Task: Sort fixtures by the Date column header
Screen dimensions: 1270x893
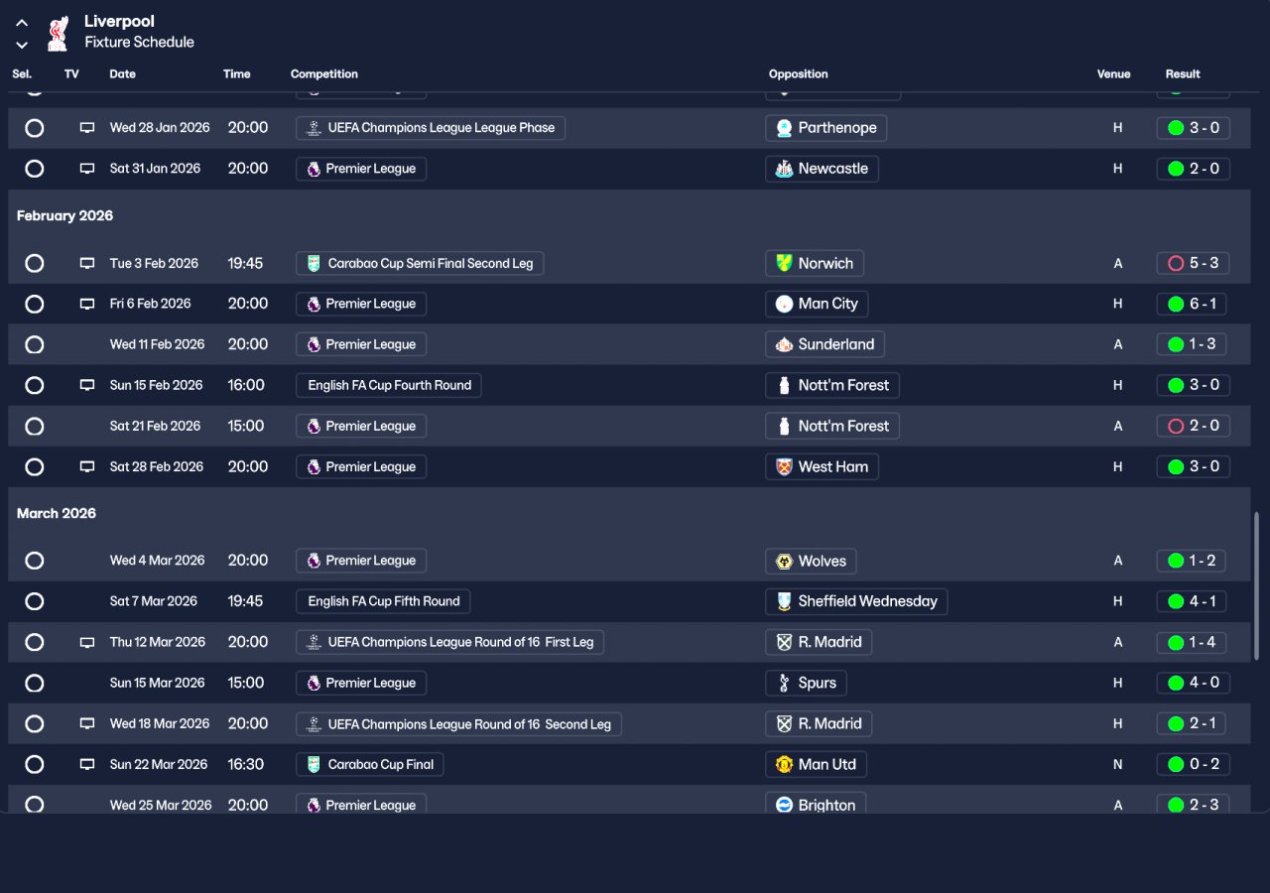Action: tap(123, 74)
